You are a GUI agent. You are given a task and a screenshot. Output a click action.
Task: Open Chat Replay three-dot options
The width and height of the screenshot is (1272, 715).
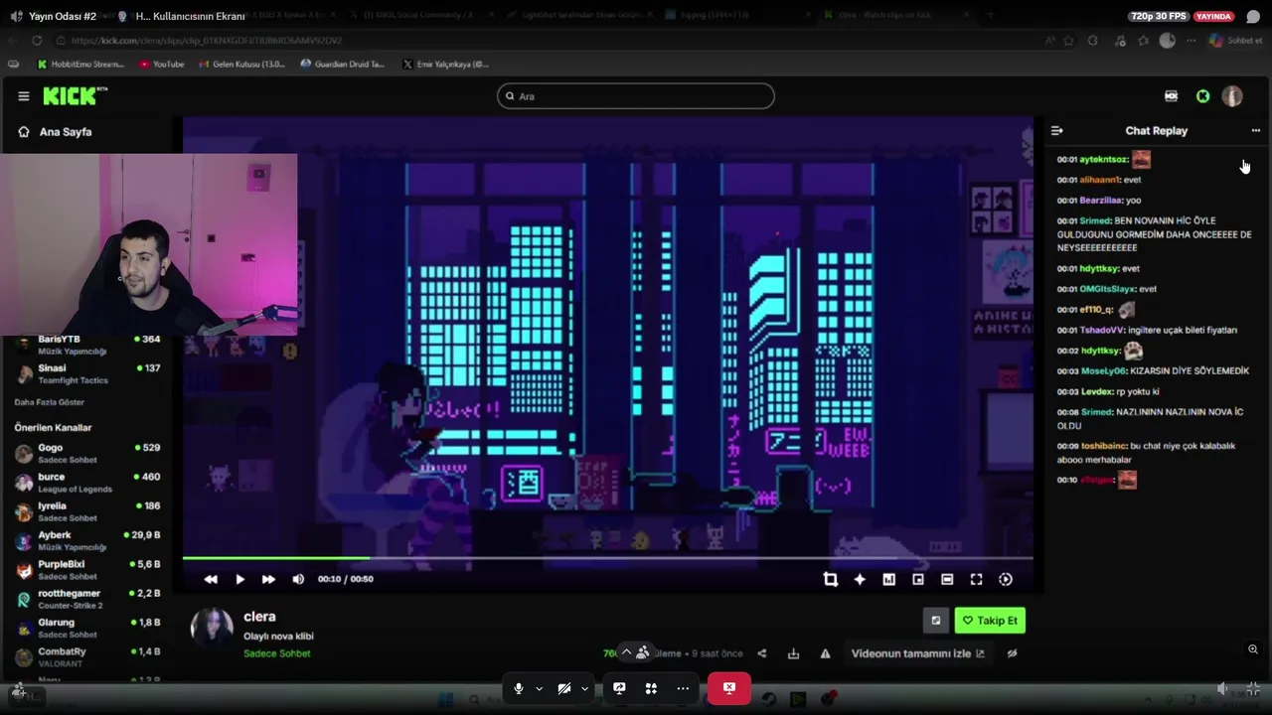[x=1255, y=131]
